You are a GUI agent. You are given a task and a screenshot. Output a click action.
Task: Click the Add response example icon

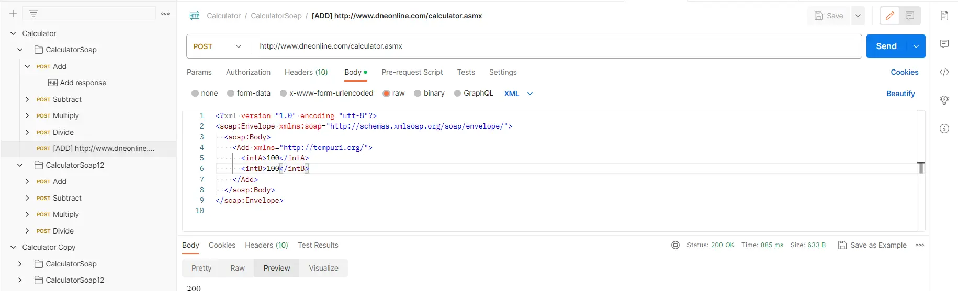point(52,83)
